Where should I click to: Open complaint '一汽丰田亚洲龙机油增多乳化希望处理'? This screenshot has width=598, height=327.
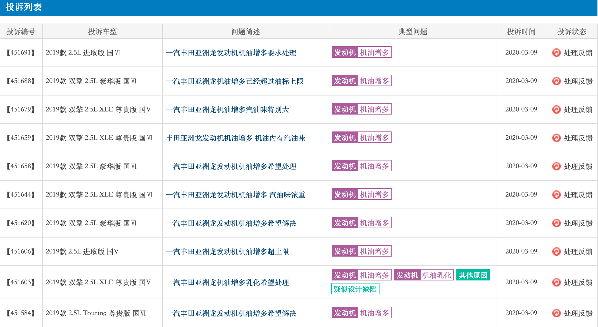pos(227,283)
